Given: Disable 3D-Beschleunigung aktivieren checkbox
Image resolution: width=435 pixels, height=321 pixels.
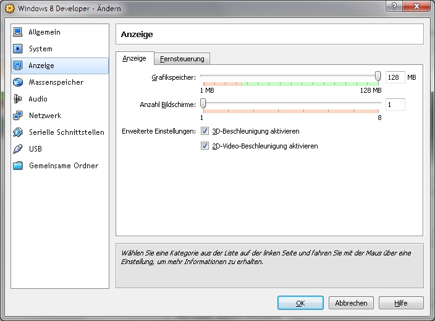Looking at the screenshot, I should tap(205, 131).
